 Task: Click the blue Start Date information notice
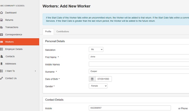tap(116, 19)
